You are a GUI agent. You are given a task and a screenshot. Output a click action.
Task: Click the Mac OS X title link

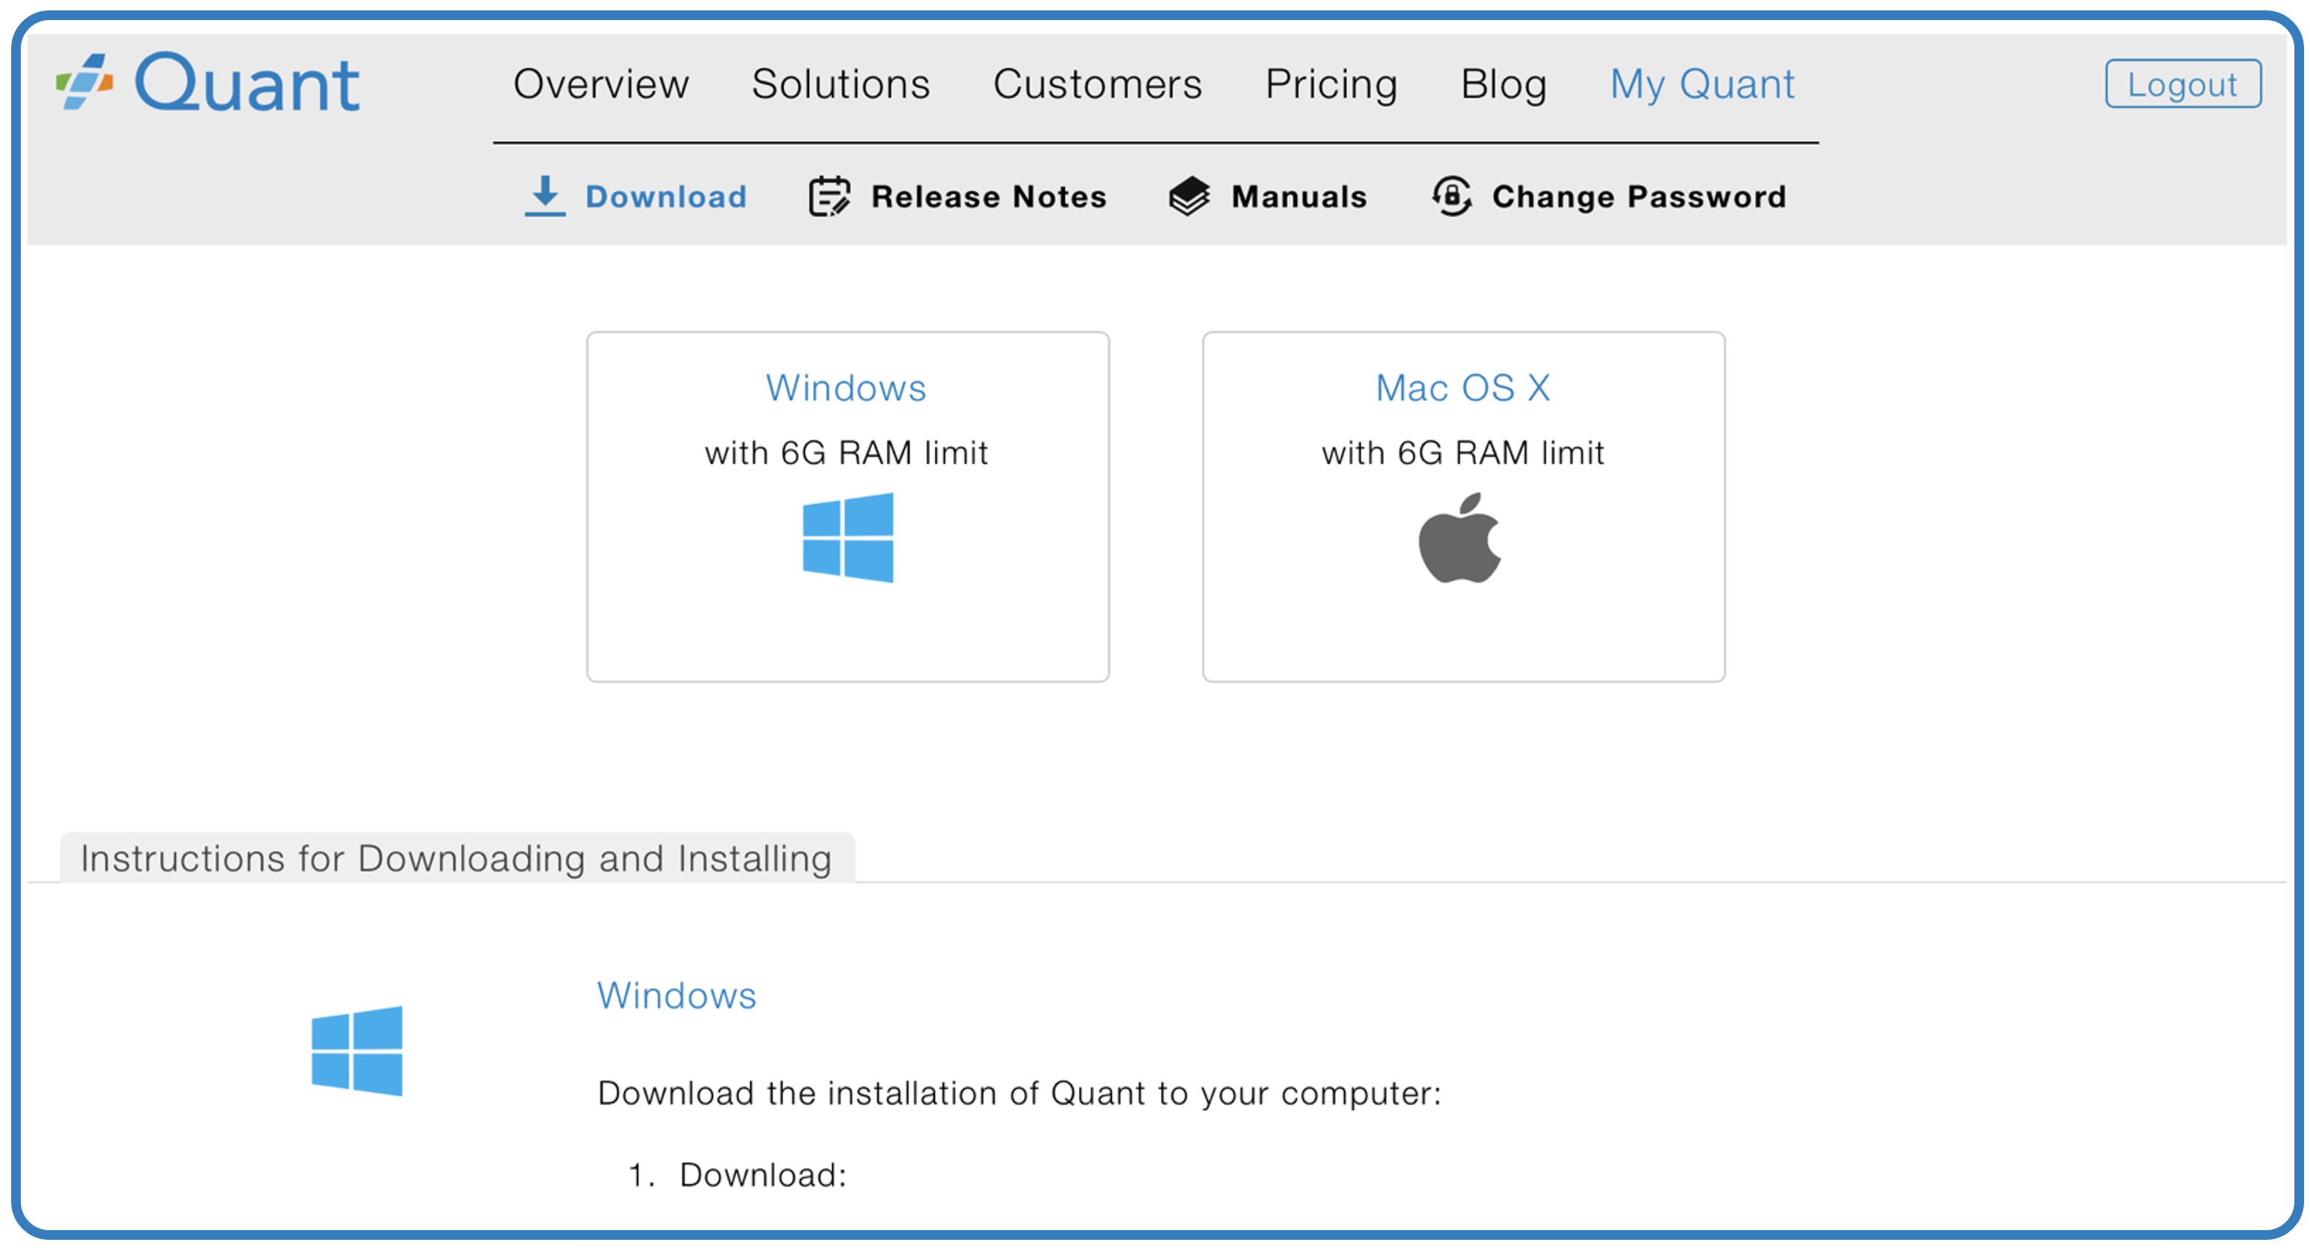1464,387
